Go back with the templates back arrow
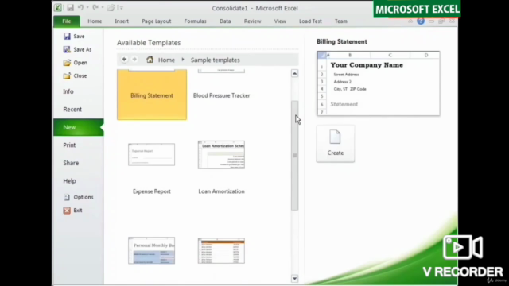The height and width of the screenshot is (286, 509). pyautogui.click(x=124, y=60)
